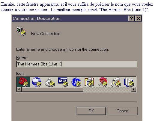This screenshot has height=121, width=167.
Task: Click the right arrow of icon scrollbar
Action: click(134, 89)
